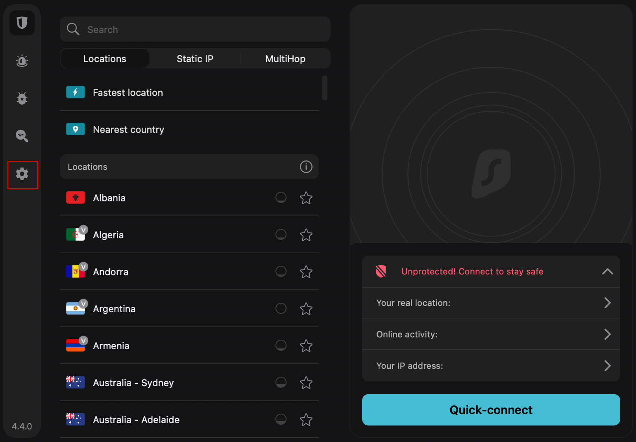Switch to the MultiHop tab
This screenshot has width=636, height=442.
click(285, 58)
